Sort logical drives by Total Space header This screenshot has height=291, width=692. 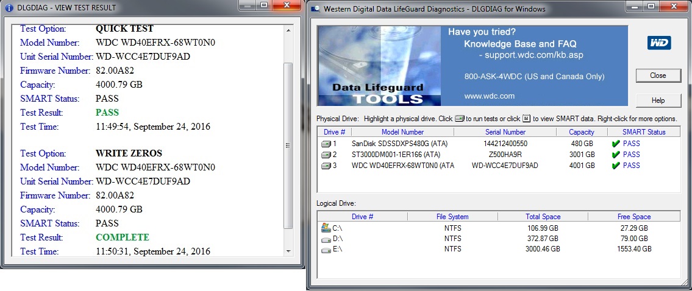point(543,217)
